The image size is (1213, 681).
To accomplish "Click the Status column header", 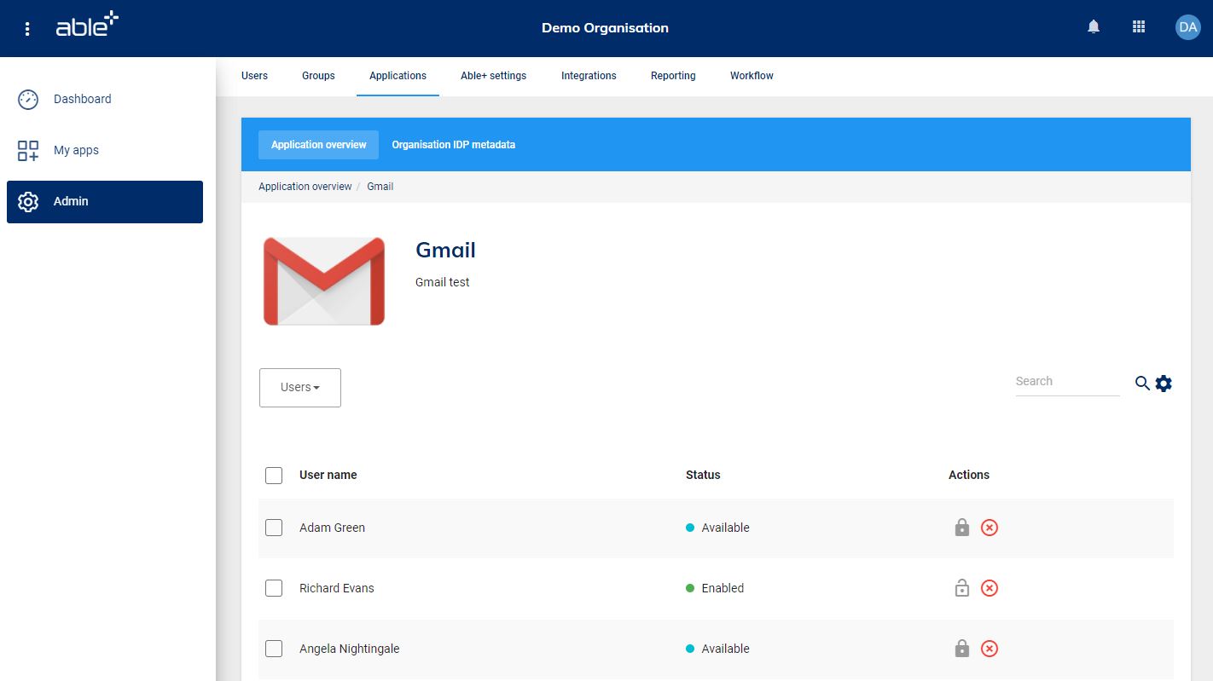I will [703, 475].
